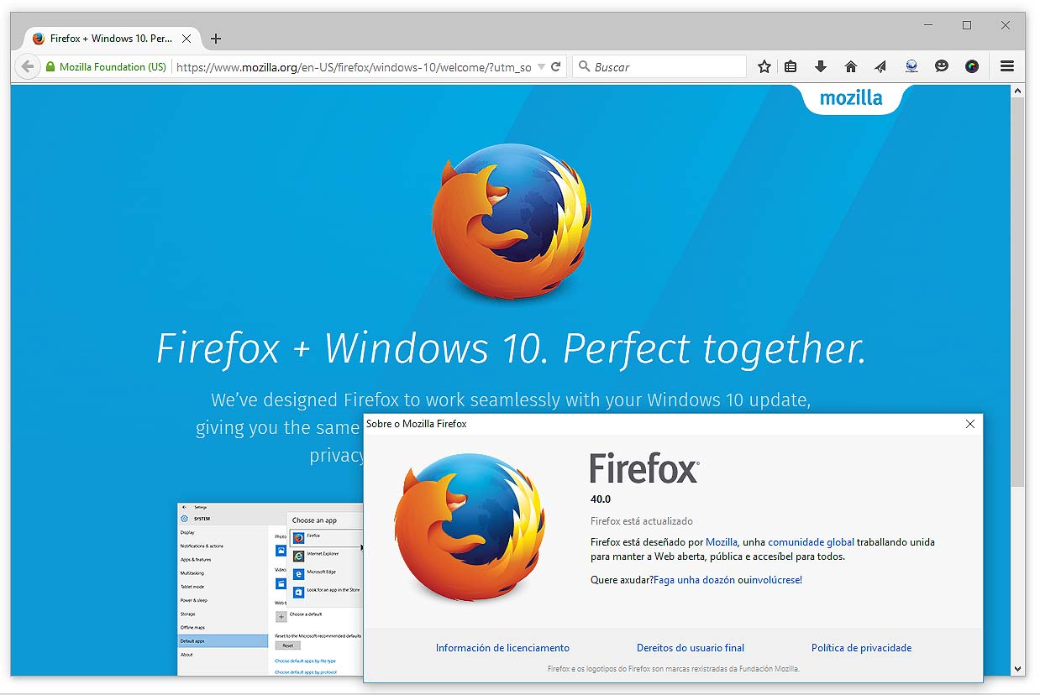1040x695 pixels.
Task: Click the globe extension icon in toolbar
Action: 911,66
